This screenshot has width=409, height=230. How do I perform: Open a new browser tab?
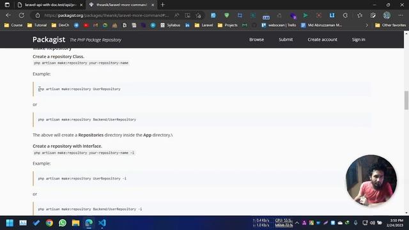pos(163,4)
